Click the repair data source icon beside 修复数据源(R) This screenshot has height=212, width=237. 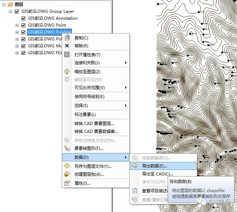(x=135, y=158)
